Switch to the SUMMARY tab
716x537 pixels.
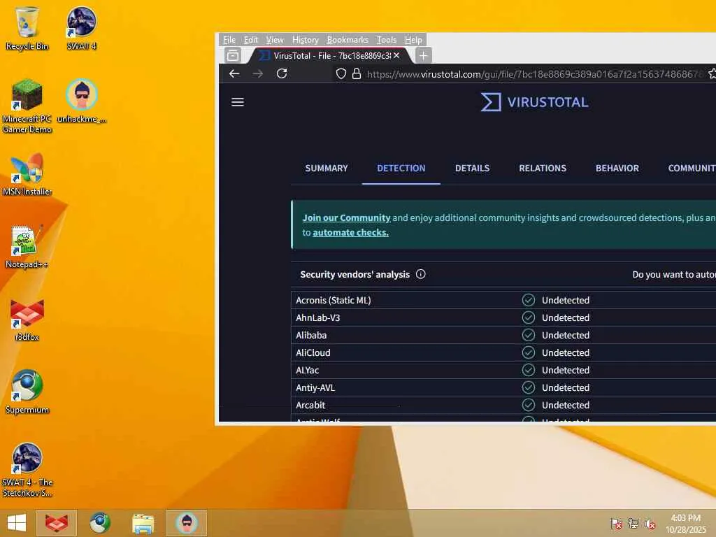(x=327, y=168)
